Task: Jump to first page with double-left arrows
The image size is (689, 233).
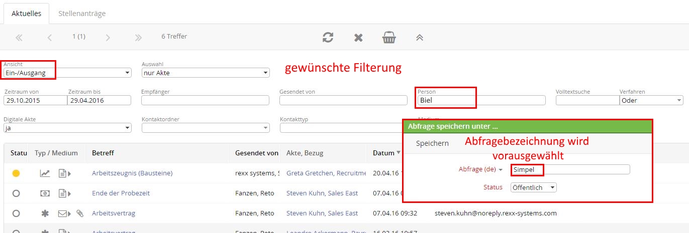Action: [19, 37]
